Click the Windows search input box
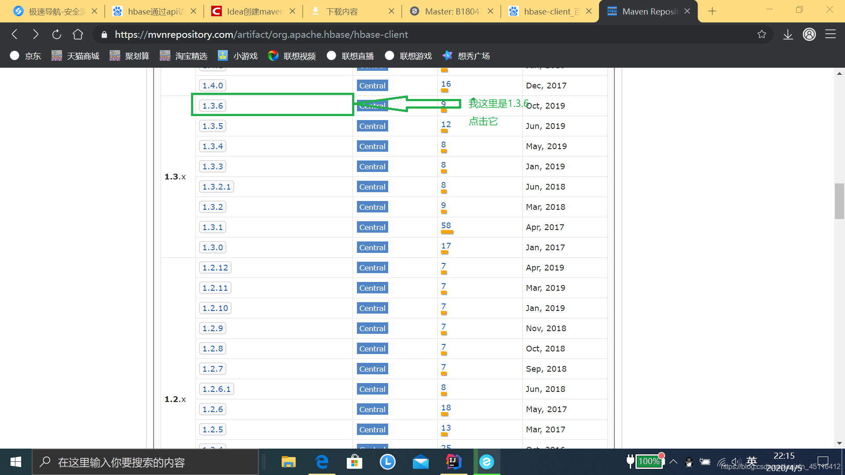This screenshot has height=475, width=845. coord(145,462)
